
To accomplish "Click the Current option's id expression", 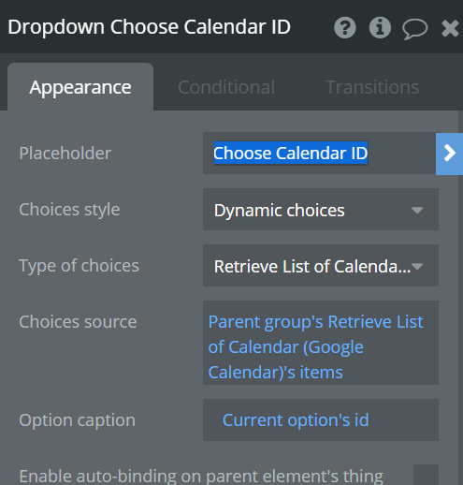I will coord(296,420).
